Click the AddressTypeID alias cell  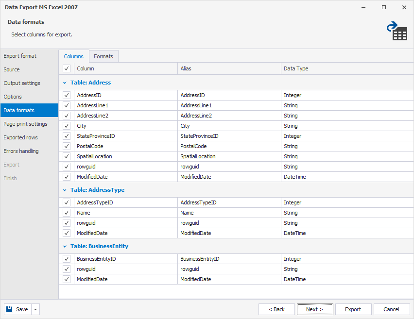click(229, 202)
